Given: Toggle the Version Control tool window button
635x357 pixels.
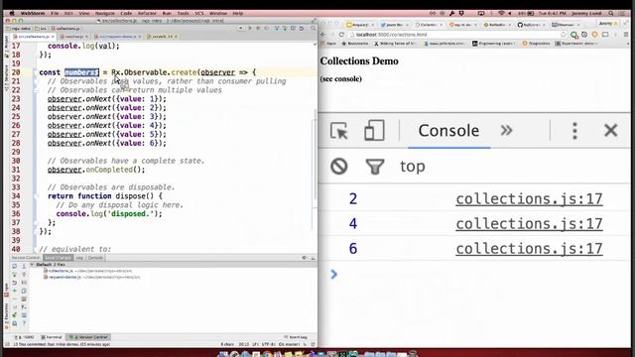Looking at the screenshot, I should coord(88,337).
